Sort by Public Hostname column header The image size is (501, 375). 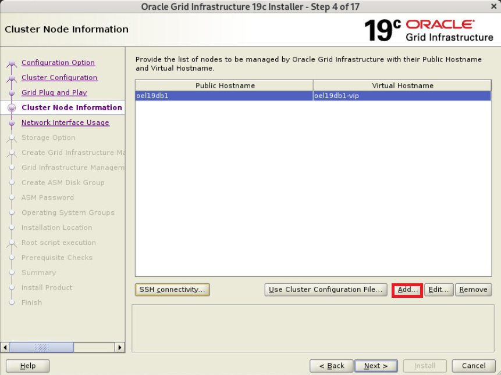coord(224,85)
